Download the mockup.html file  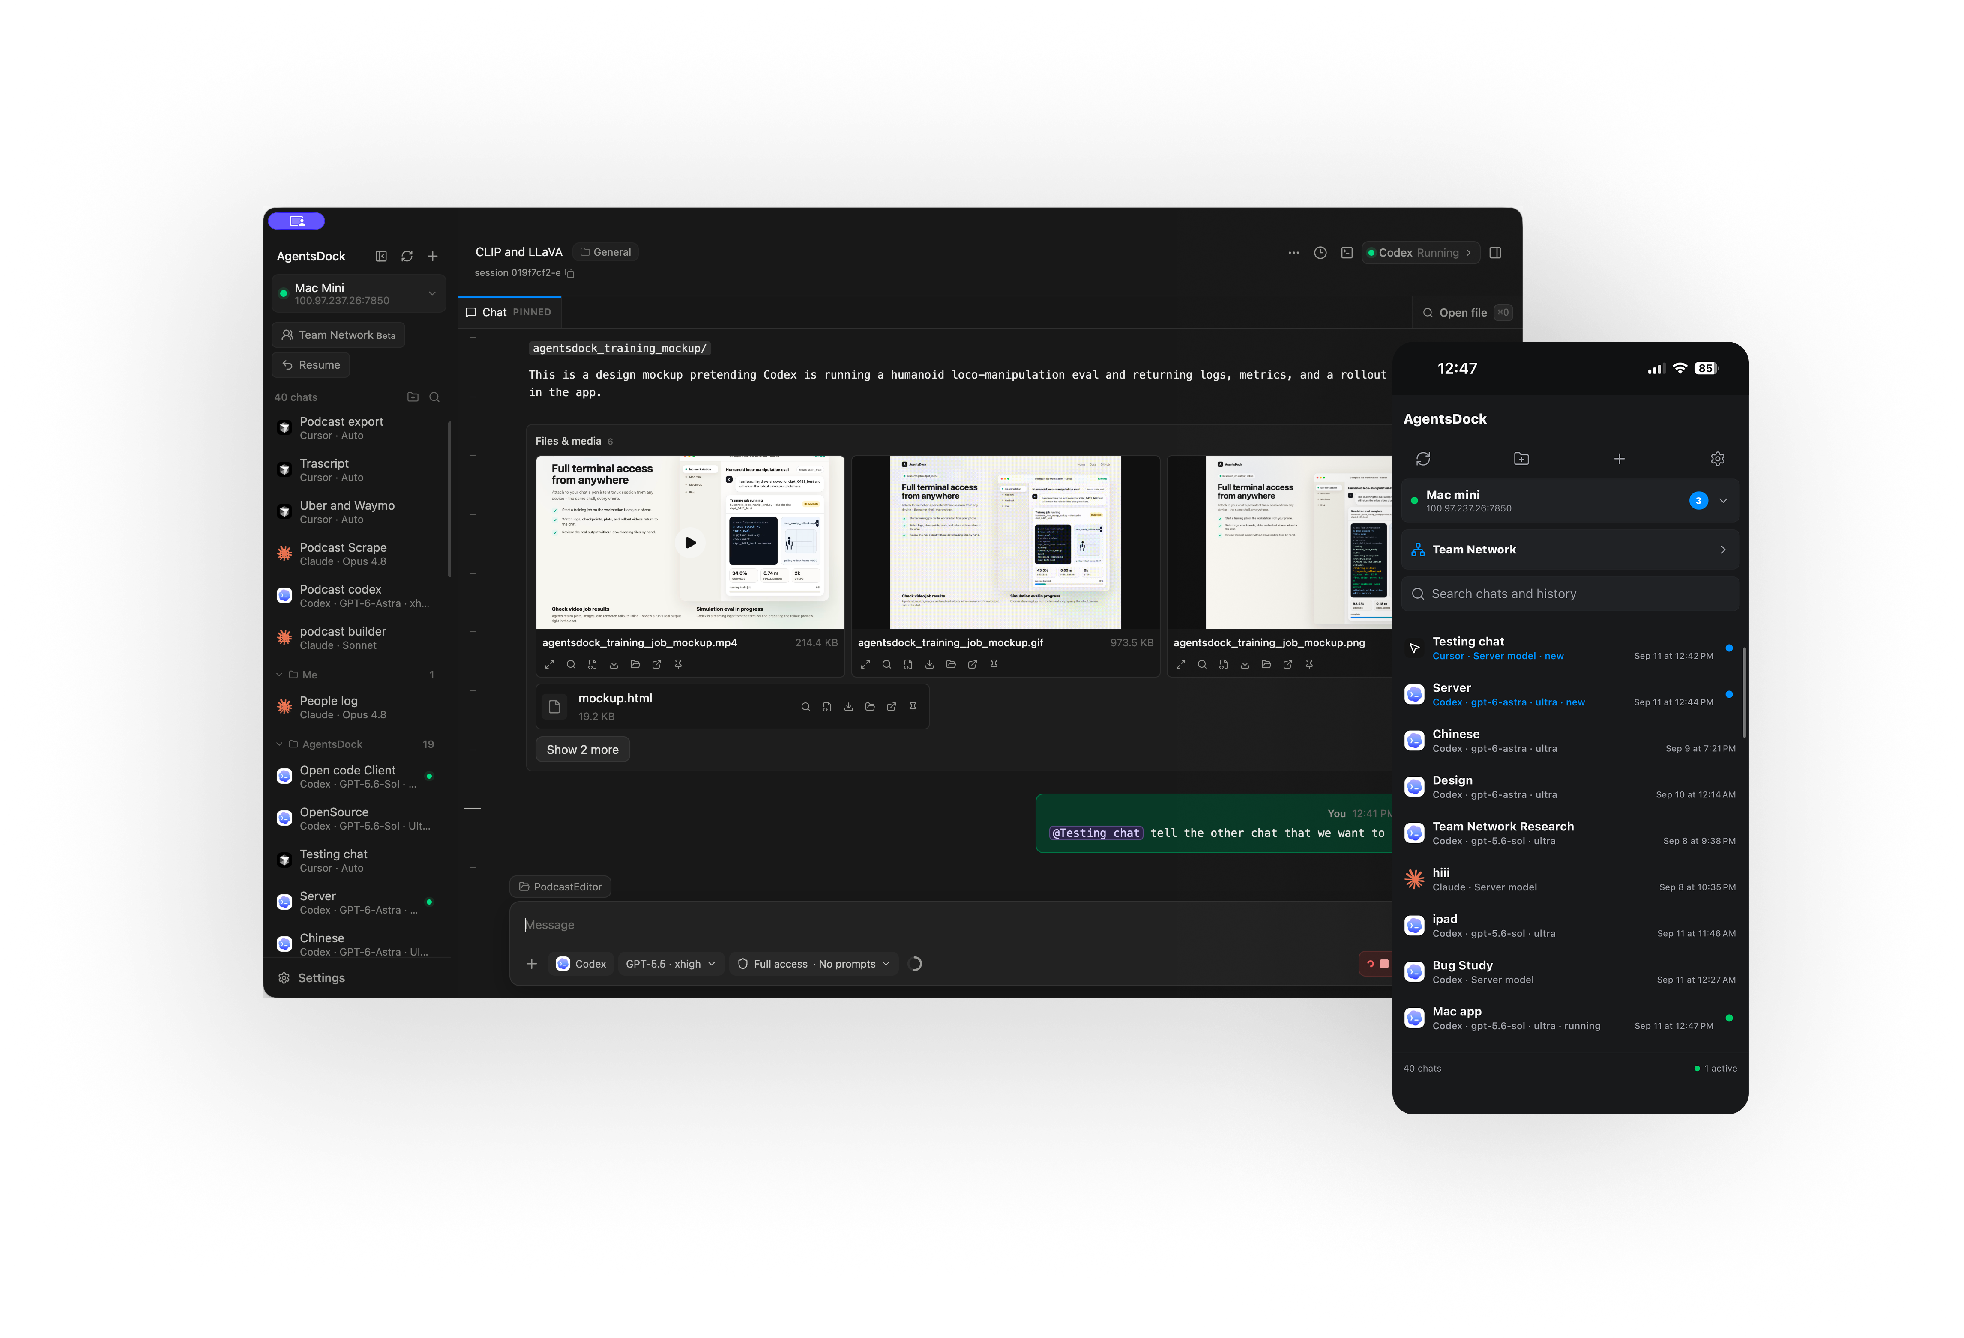click(848, 707)
